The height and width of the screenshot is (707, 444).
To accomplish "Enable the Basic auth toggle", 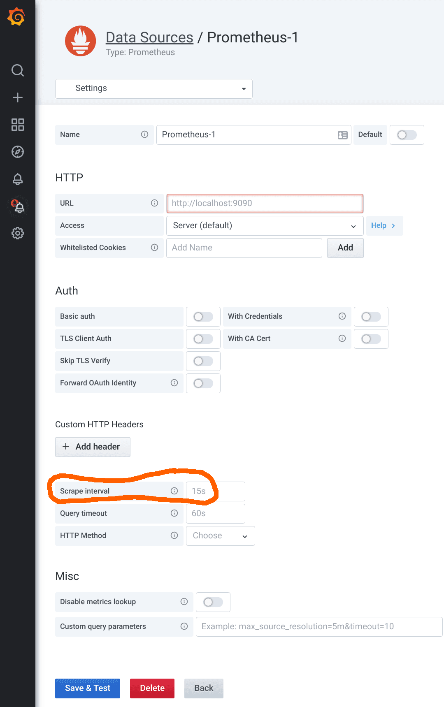I will pos(203,316).
